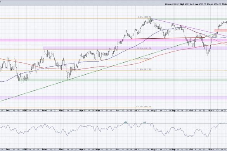Click the Jun label on price chart axis
The width and height of the screenshot is (227, 151).
pyautogui.click(x=118, y=111)
